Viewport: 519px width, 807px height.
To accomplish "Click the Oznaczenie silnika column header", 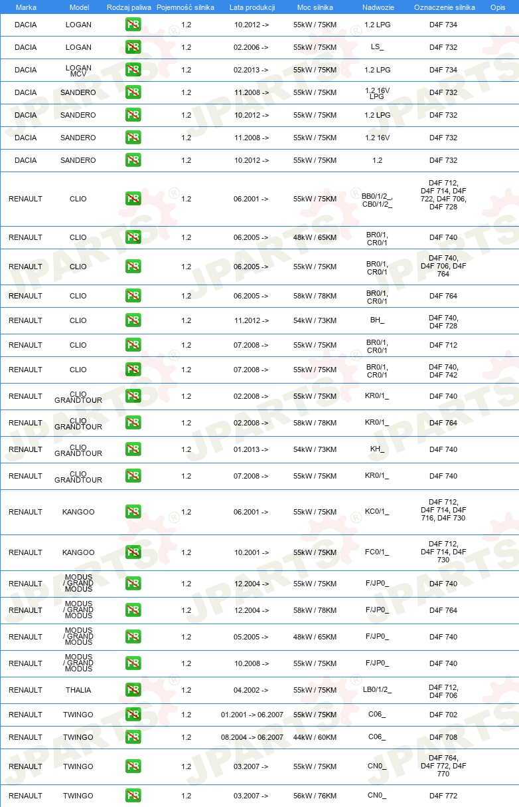I will point(444,7).
